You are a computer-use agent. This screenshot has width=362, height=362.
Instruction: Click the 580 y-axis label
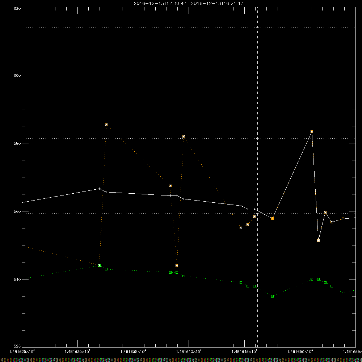tap(17, 143)
